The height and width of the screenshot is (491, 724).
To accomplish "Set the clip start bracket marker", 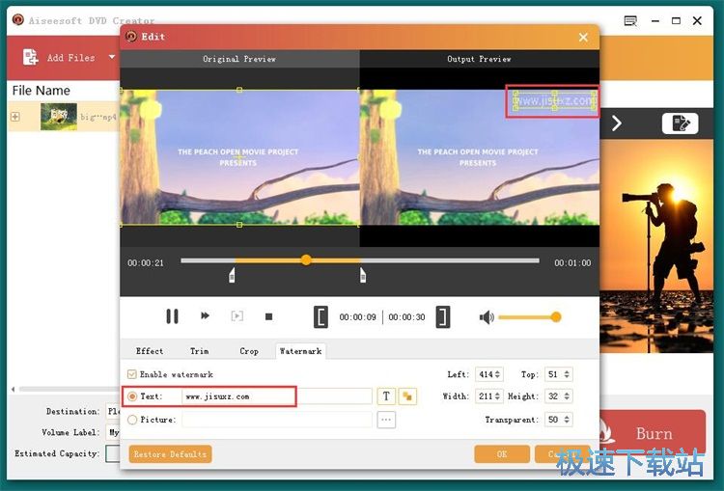I will 320,317.
